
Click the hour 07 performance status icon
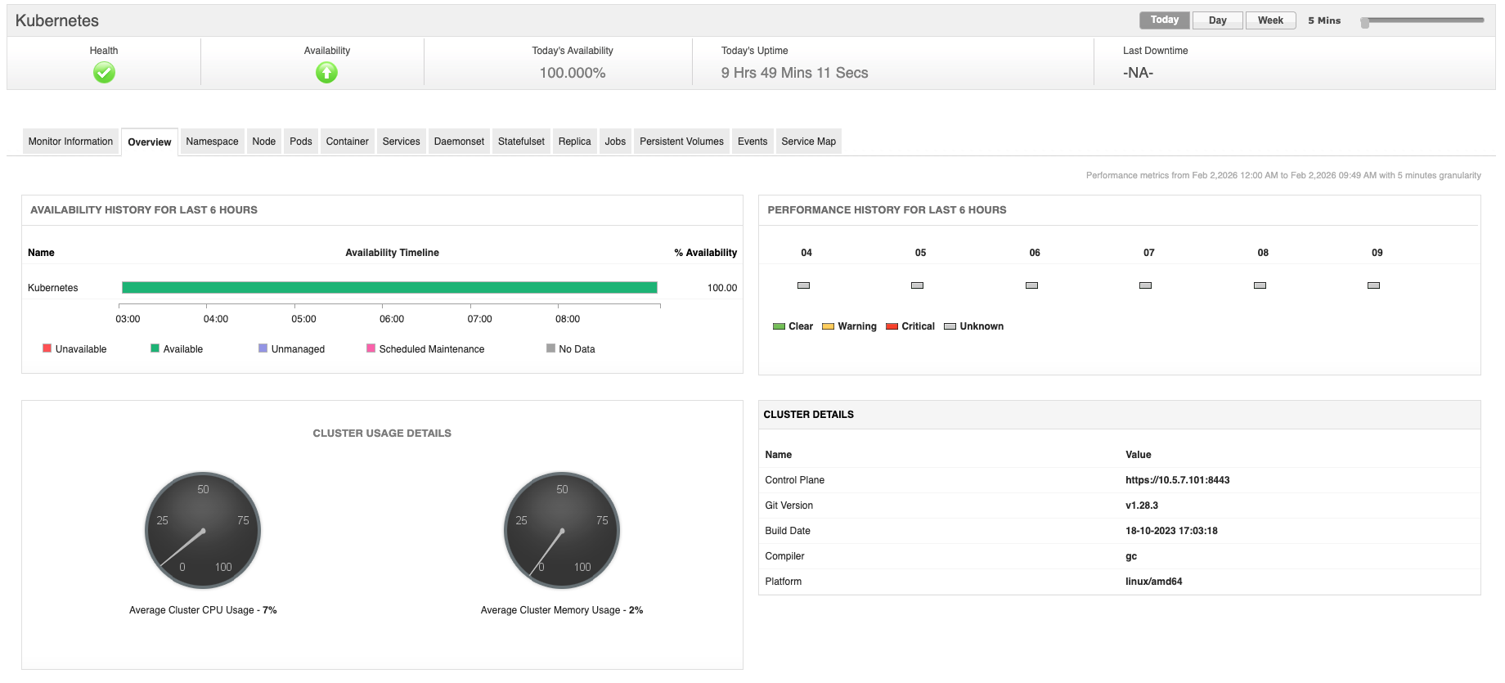click(x=1145, y=285)
